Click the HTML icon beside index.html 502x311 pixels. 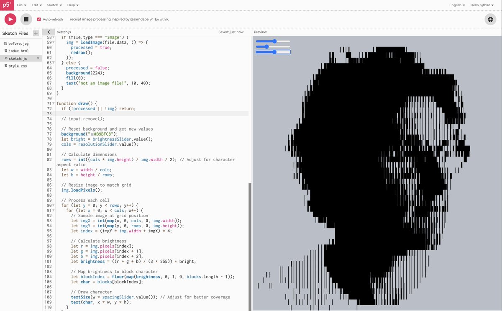[5, 51]
